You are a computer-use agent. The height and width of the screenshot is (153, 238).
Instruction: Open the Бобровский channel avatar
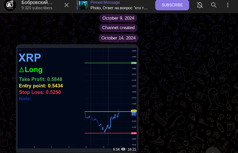pos(10,5)
